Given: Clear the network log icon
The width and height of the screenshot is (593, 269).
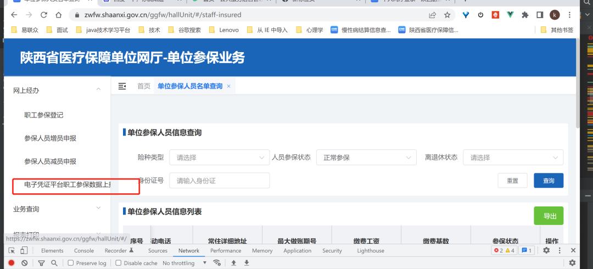Looking at the screenshot, I should [x=24, y=263].
